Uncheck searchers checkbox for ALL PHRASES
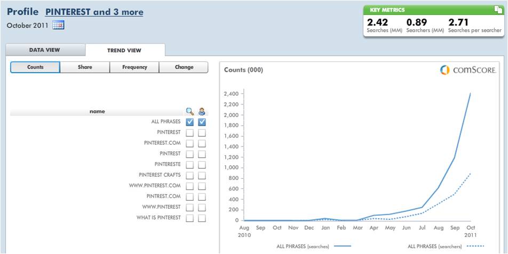Viewport: 508px width, 254px height. tap(202, 122)
